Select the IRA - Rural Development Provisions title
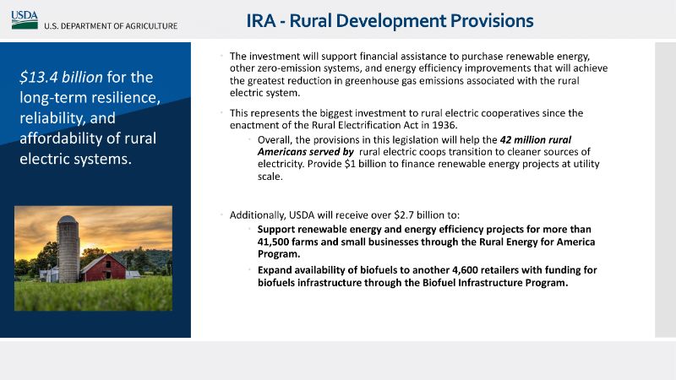The height and width of the screenshot is (380, 676). point(390,19)
